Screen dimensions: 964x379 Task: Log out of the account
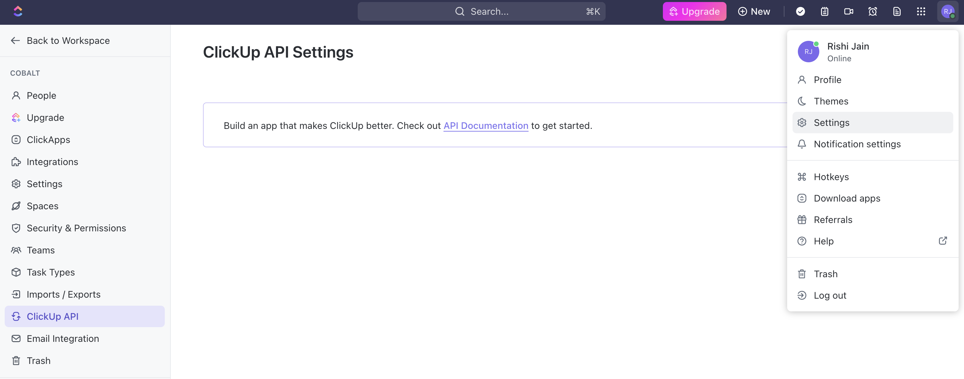830,295
